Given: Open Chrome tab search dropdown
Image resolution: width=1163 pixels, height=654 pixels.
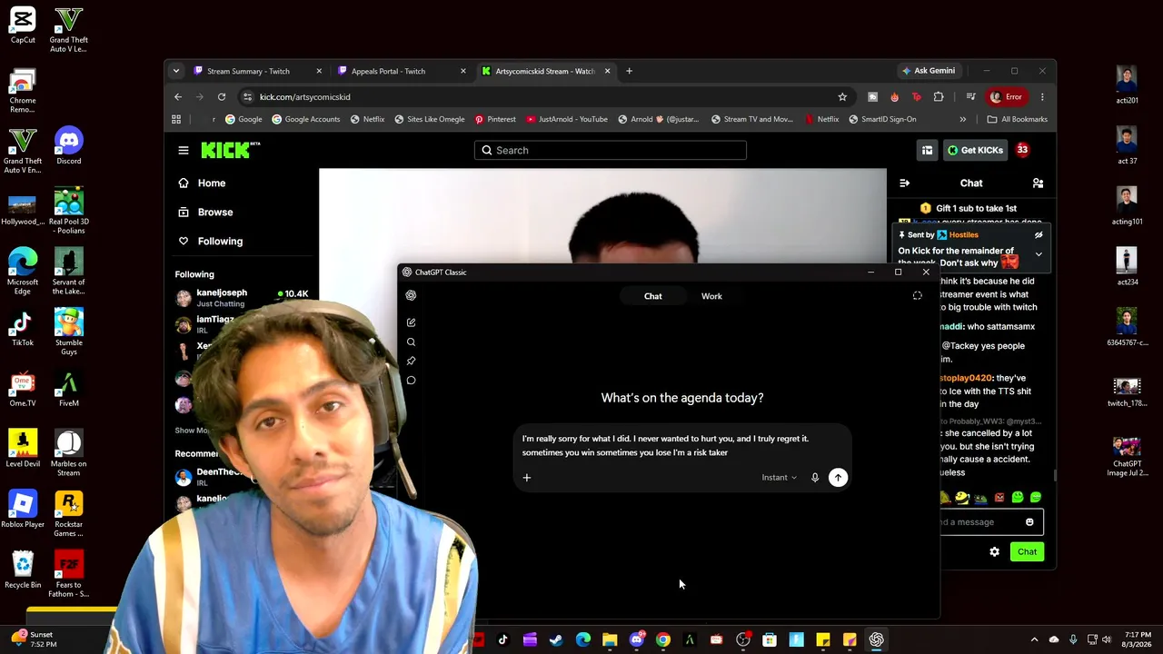Looking at the screenshot, I should tap(176, 71).
